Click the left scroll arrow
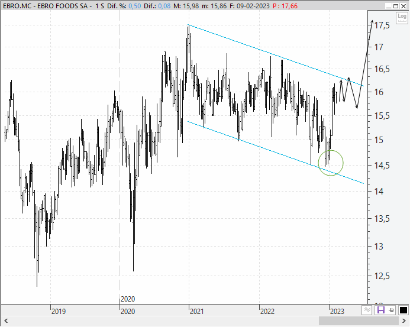Image resolution: width=410 pixels, height=327 pixels. pyautogui.click(x=6, y=320)
